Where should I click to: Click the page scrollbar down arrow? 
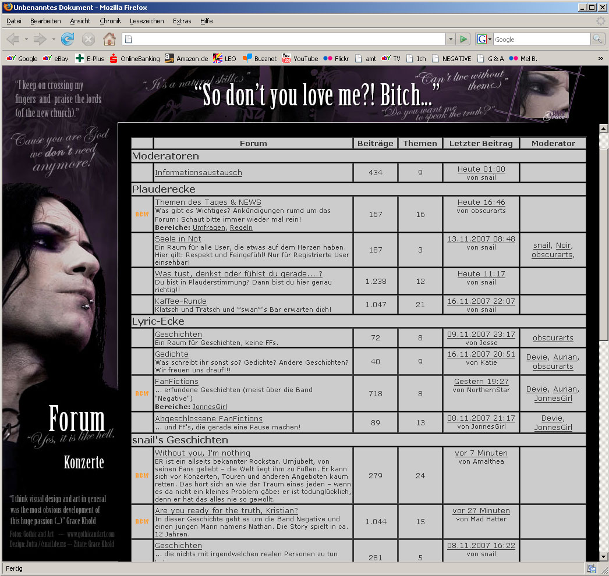coord(603,557)
